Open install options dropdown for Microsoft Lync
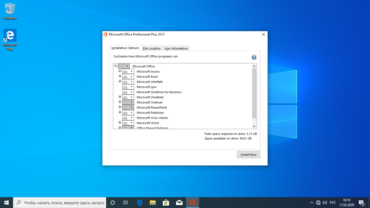 [128, 87]
